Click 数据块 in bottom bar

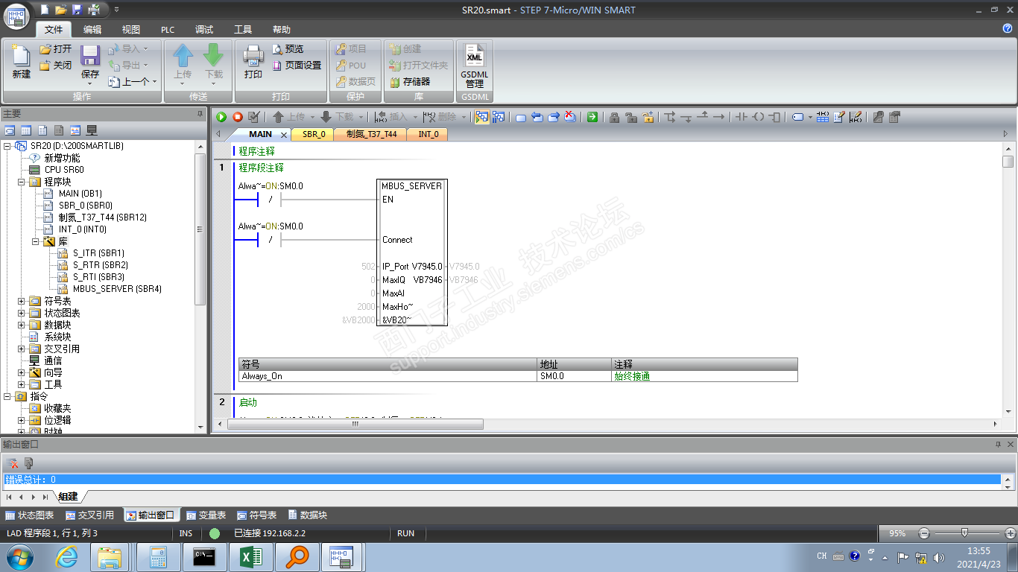click(x=308, y=515)
